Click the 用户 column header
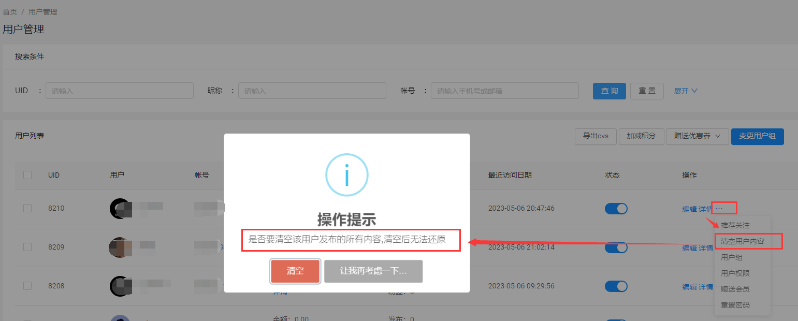This screenshot has height=321, width=798. point(117,175)
